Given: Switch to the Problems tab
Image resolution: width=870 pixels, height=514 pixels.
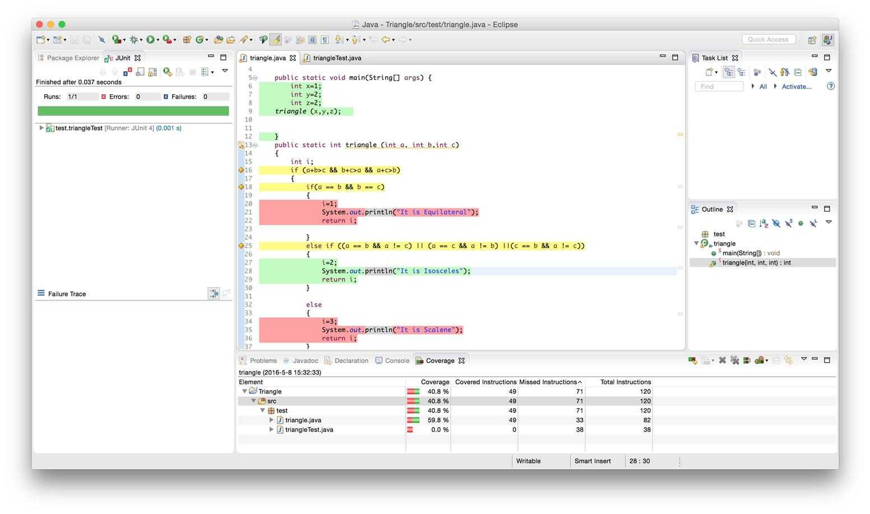Looking at the screenshot, I should coord(258,360).
